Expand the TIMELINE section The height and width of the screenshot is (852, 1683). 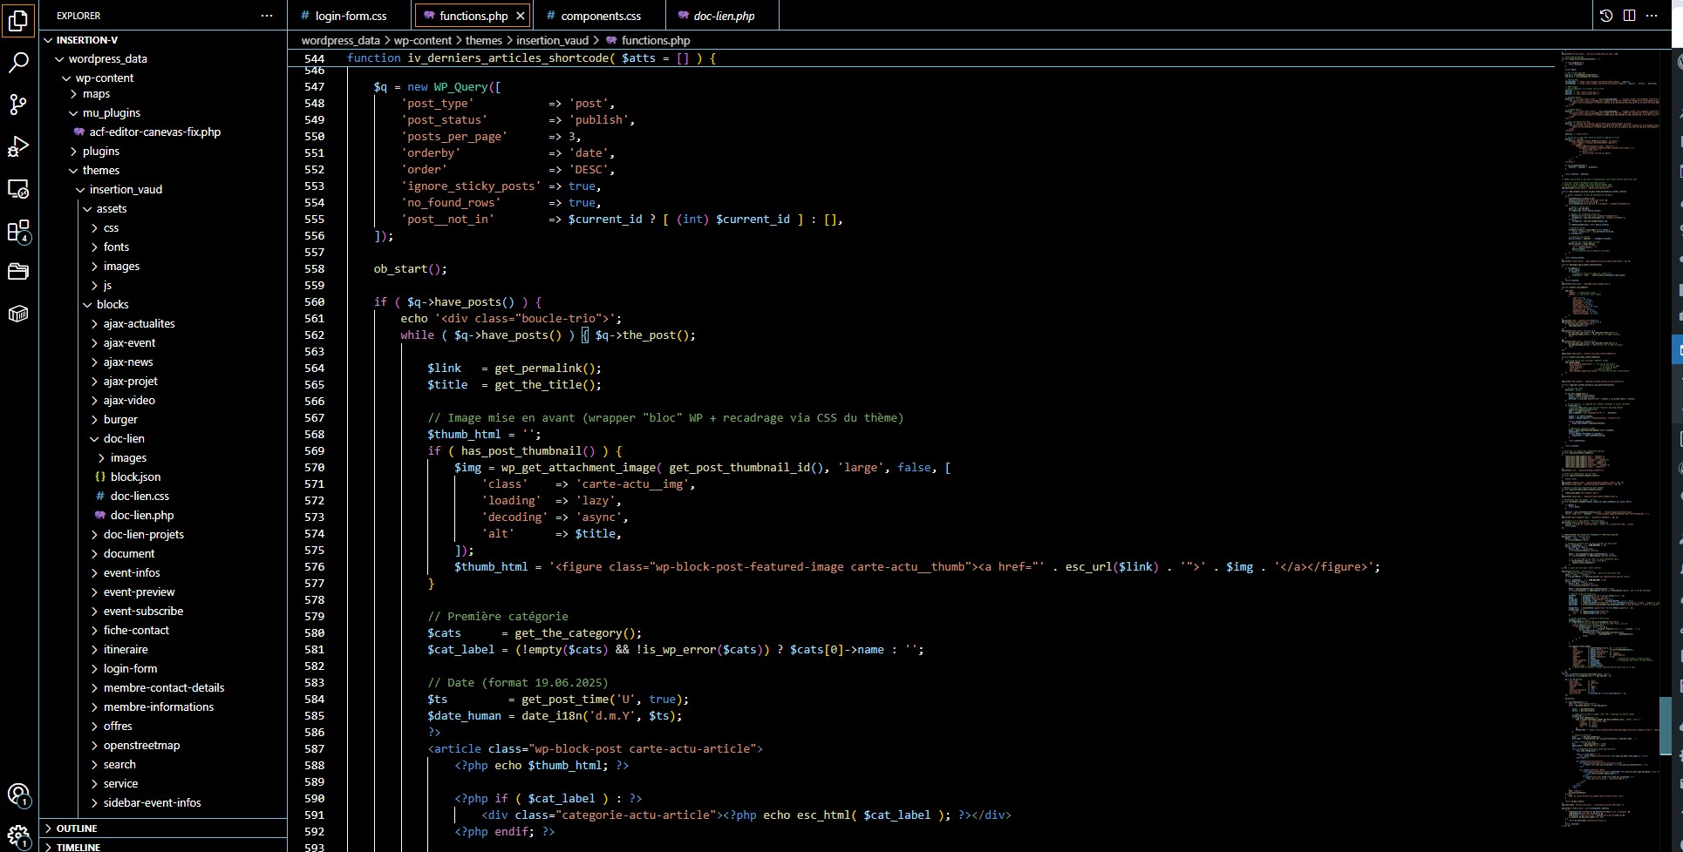78,847
